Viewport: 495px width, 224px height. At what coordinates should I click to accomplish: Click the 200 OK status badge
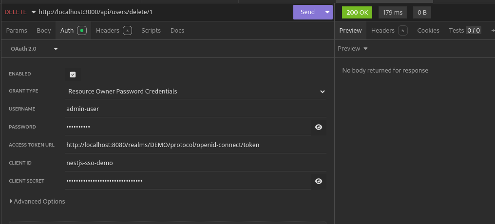tap(357, 13)
